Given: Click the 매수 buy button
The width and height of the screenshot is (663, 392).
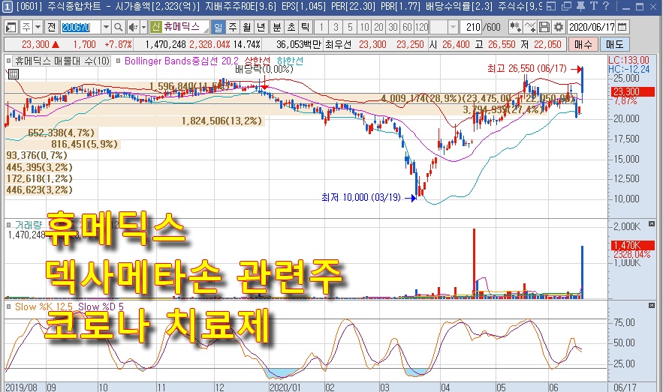Looking at the screenshot, I should click(x=583, y=44).
